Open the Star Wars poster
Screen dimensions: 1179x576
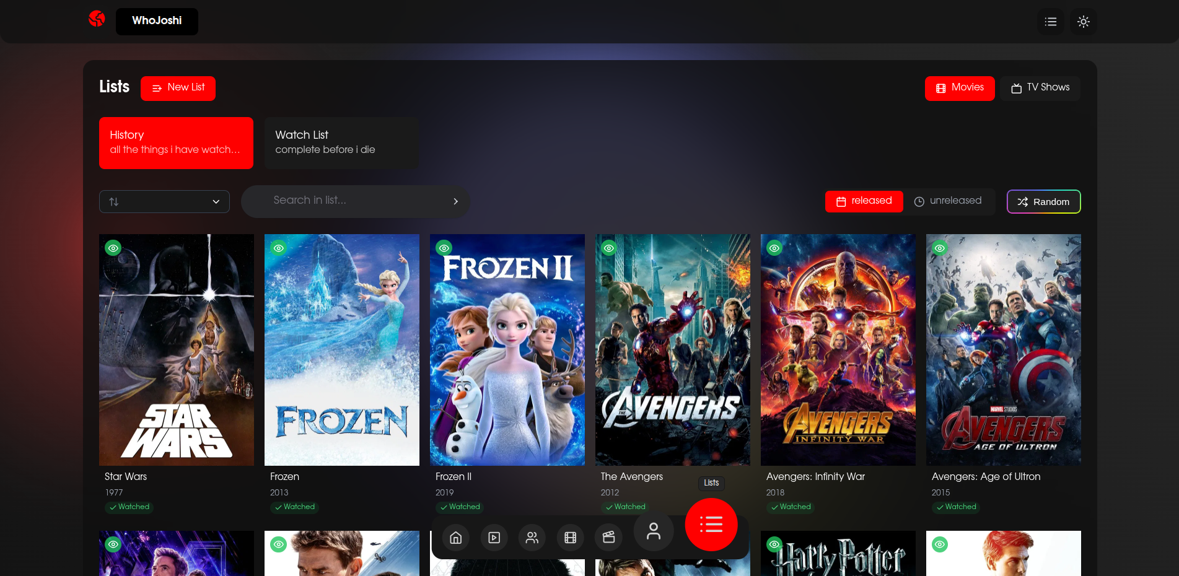pyautogui.click(x=177, y=350)
